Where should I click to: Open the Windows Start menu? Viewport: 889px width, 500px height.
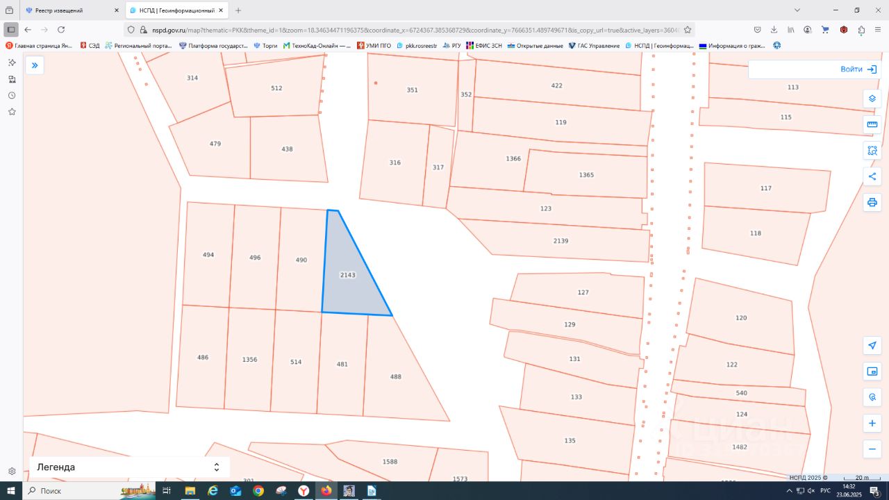(x=11, y=490)
